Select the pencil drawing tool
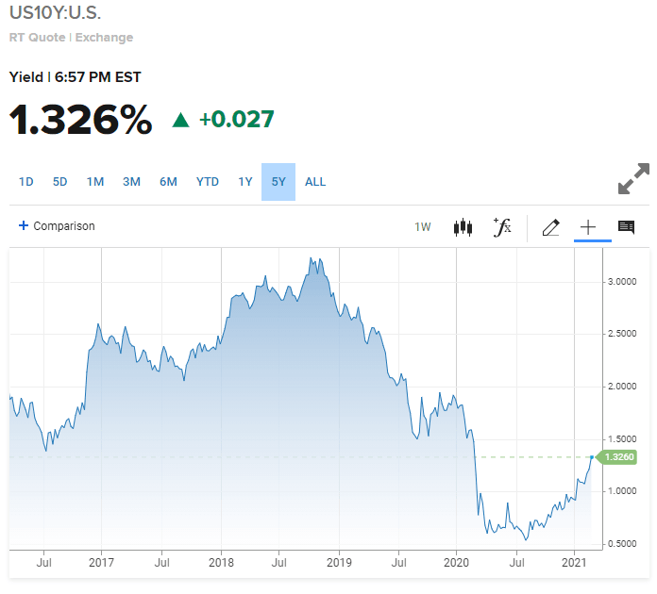This screenshot has width=657, height=594. 551,227
